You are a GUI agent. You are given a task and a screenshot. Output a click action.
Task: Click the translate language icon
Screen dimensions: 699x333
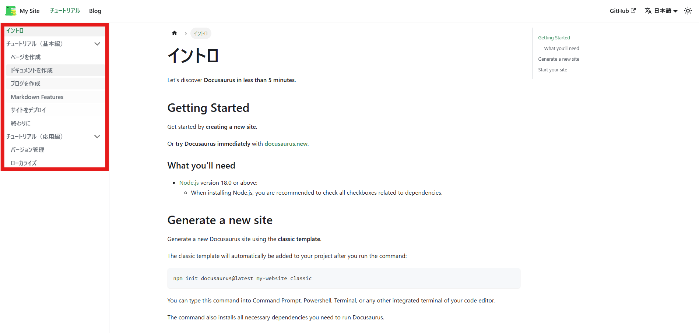coord(648,11)
